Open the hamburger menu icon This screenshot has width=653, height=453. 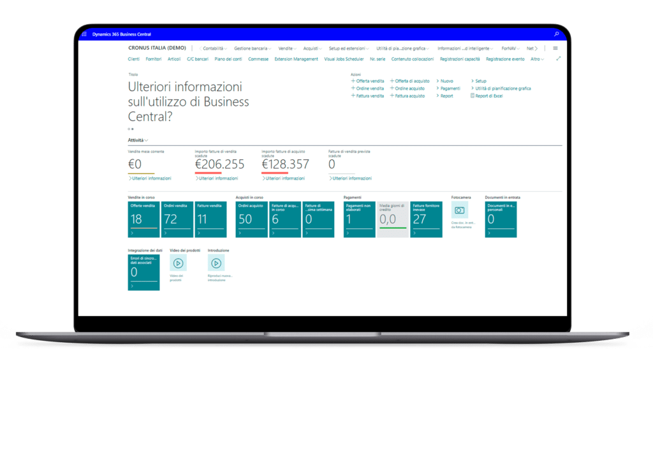[555, 48]
